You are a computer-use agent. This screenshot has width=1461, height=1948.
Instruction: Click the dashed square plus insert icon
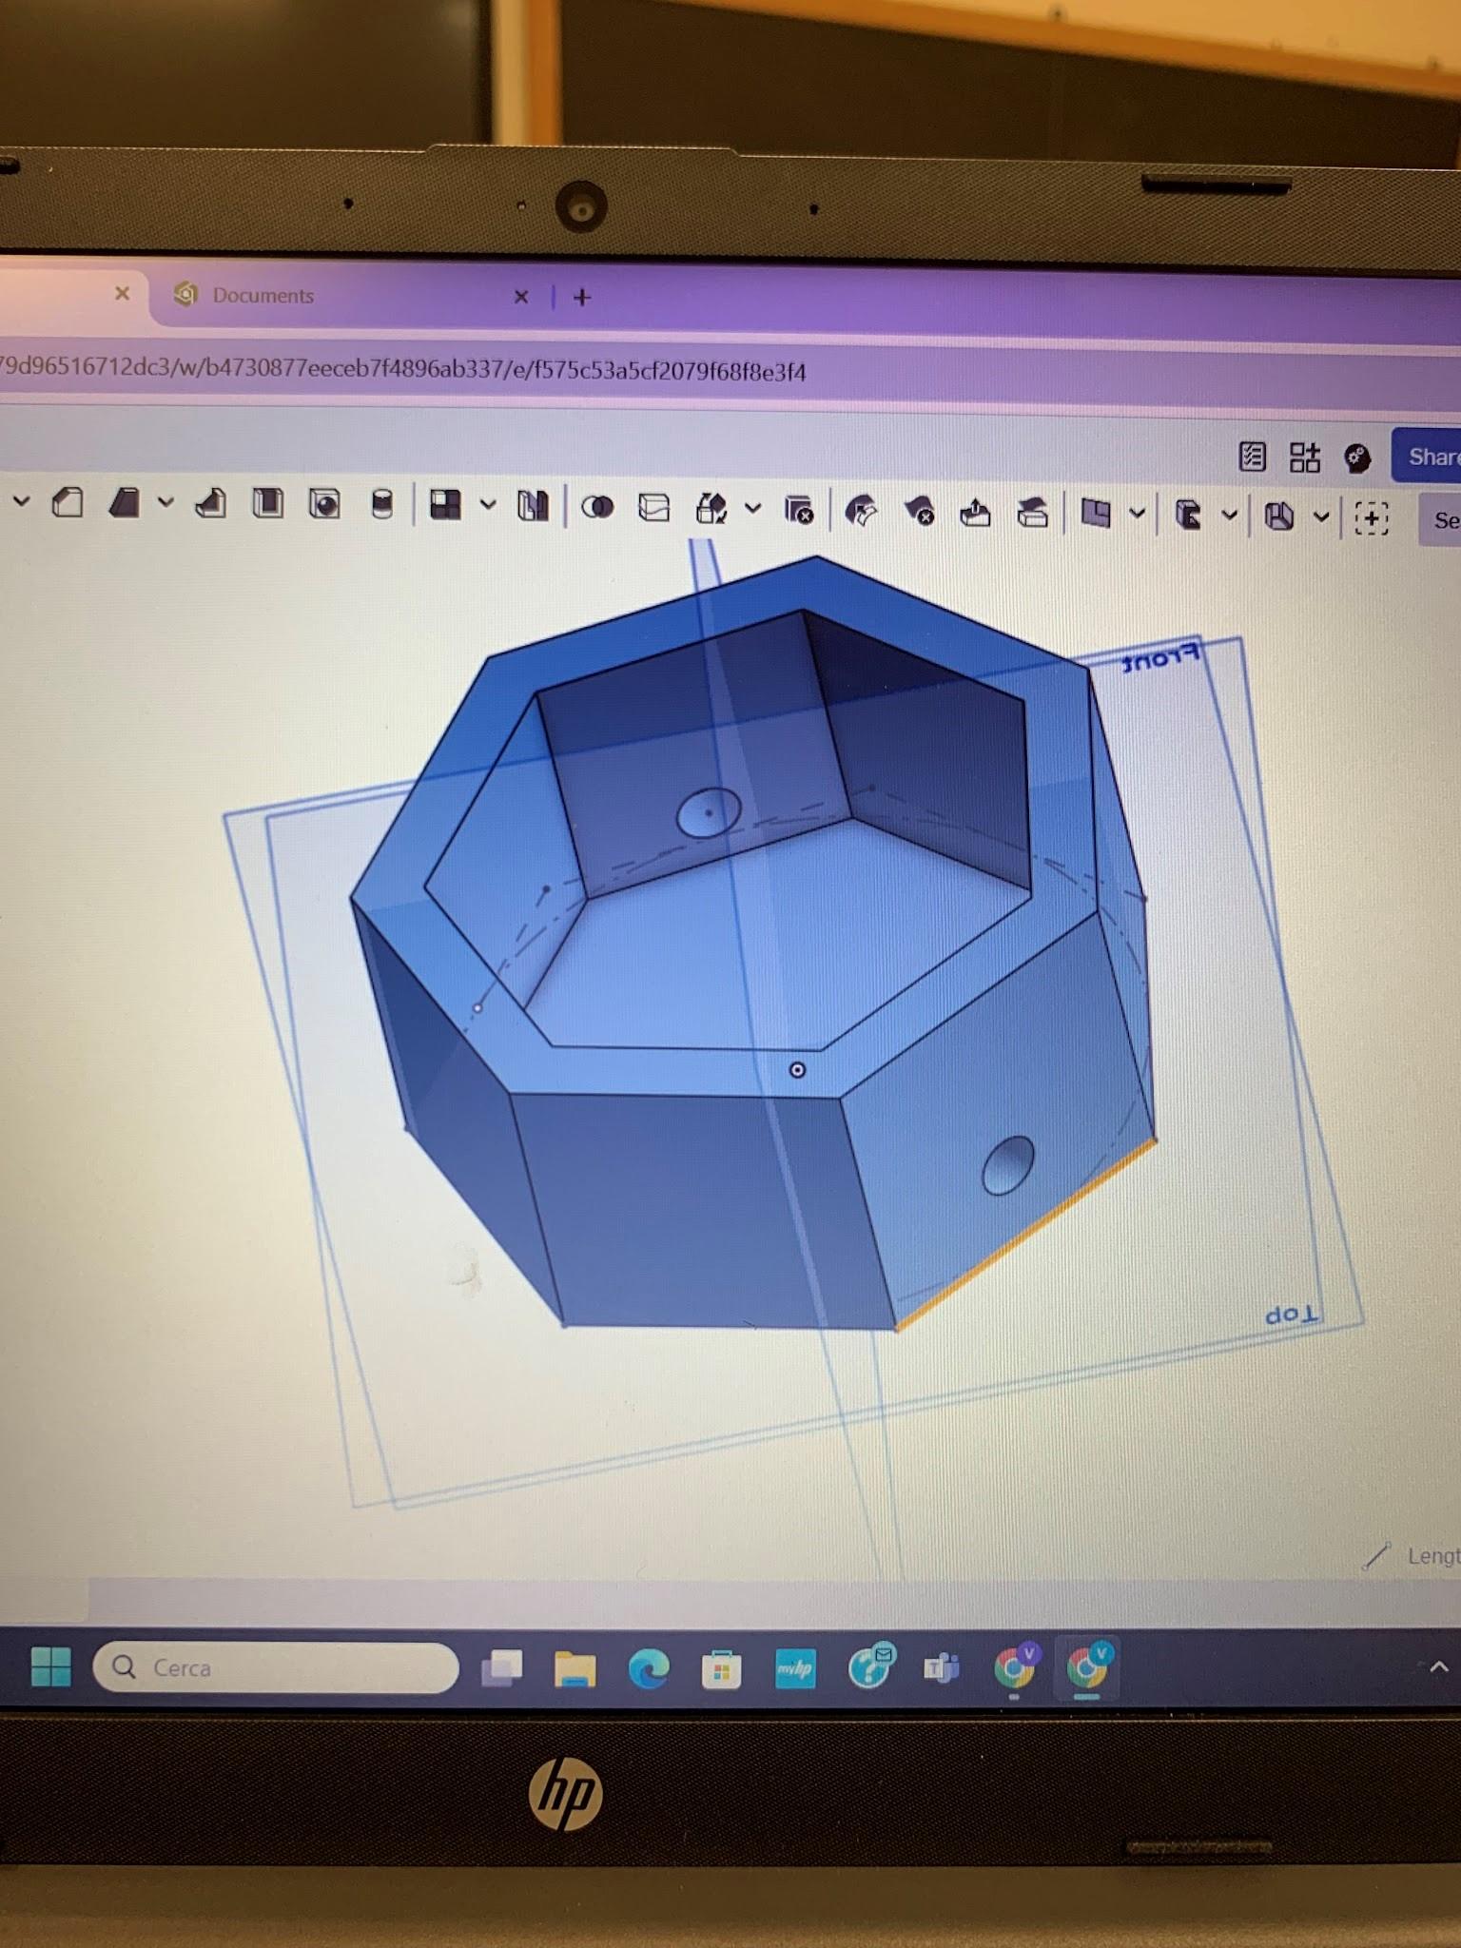tap(1371, 518)
